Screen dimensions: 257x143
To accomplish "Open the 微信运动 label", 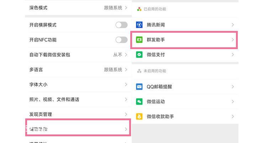I will coord(156,101).
